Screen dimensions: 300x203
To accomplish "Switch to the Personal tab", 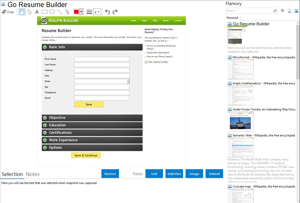I will click(232, 18).
